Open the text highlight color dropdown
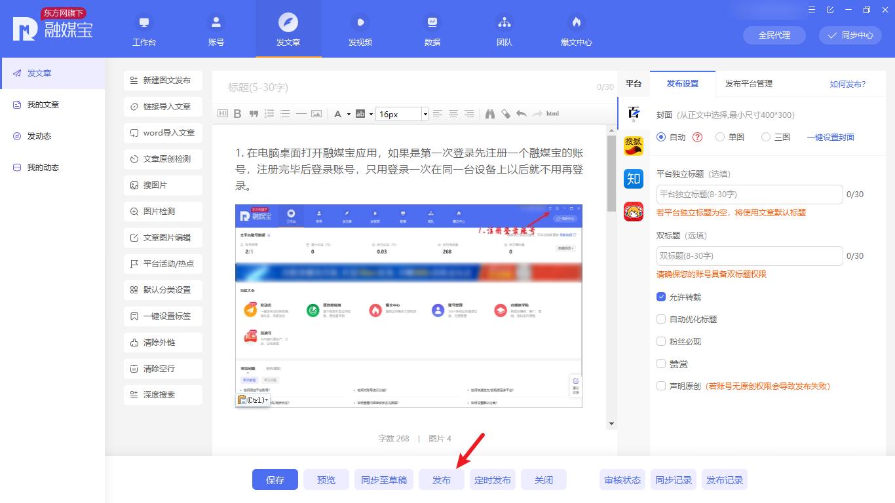This screenshot has height=503, width=895. point(370,113)
